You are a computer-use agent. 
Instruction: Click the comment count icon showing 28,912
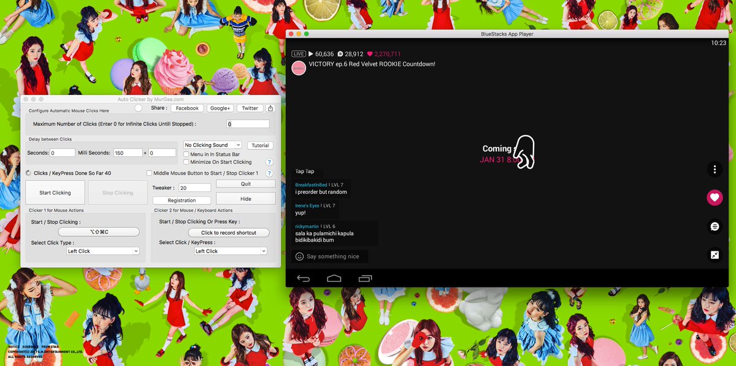[x=340, y=54]
